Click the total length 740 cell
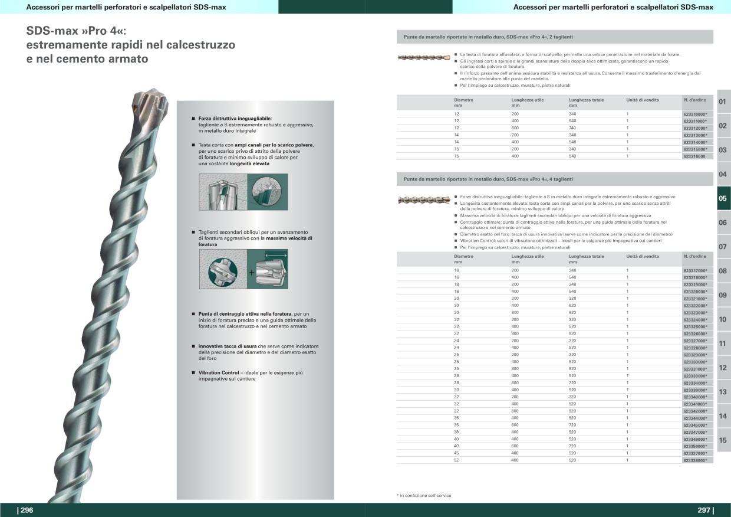 (x=572, y=127)
